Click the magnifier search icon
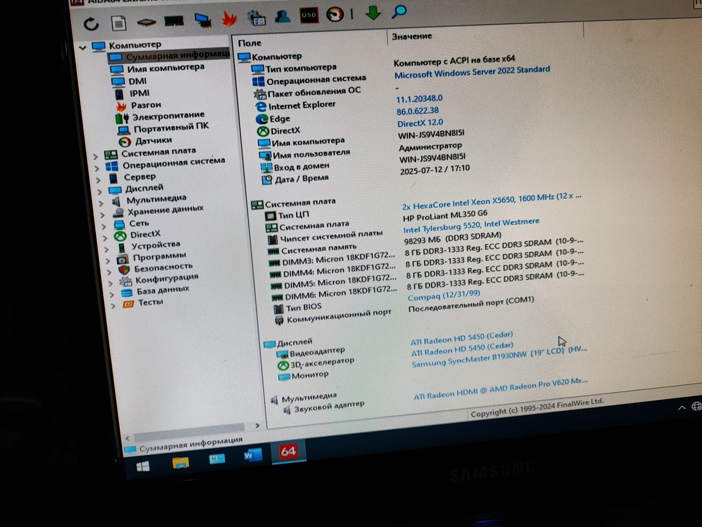 pos(399,12)
